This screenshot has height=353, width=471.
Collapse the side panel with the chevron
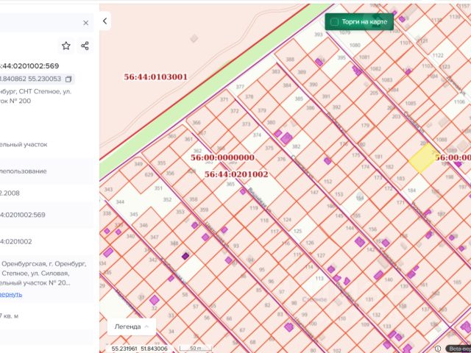pyautogui.click(x=105, y=21)
